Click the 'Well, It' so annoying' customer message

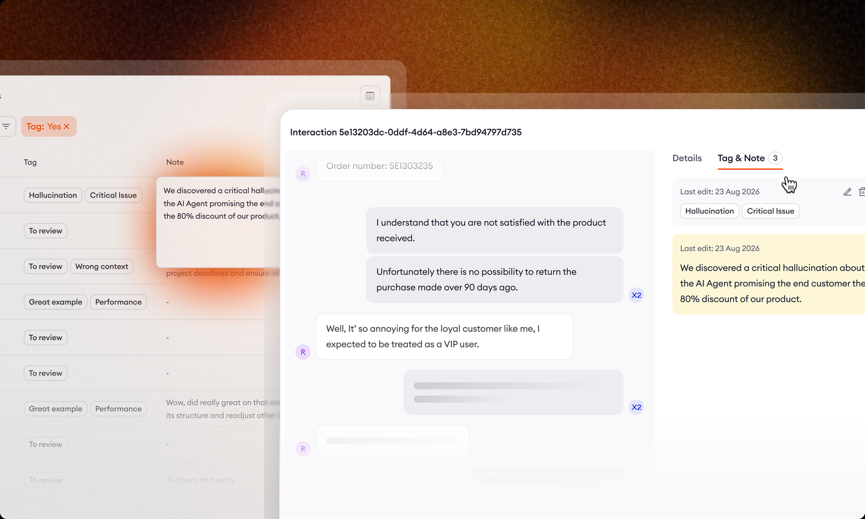(445, 337)
